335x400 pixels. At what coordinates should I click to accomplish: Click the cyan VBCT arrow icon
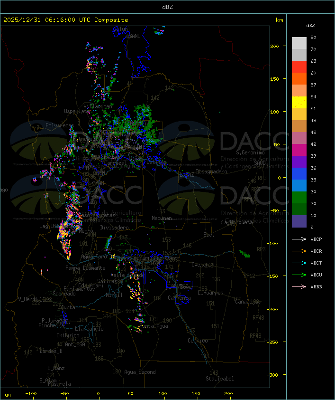tap(299, 263)
